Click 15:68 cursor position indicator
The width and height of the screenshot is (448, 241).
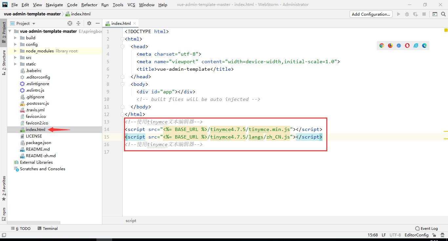(373, 235)
